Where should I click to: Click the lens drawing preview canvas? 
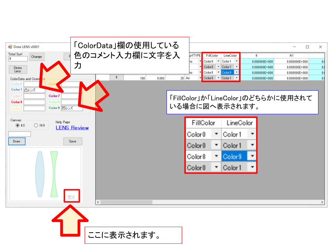(45, 174)
